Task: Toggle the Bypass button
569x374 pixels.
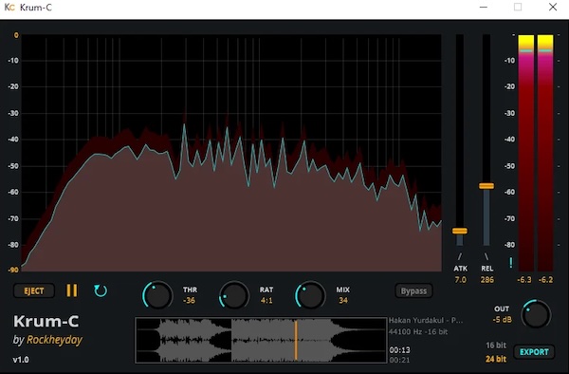Action: click(x=413, y=290)
